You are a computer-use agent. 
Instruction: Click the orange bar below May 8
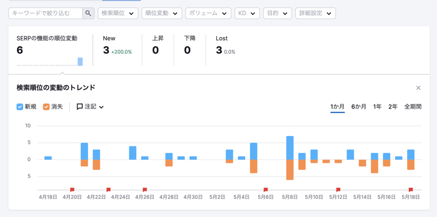pos(290,170)
